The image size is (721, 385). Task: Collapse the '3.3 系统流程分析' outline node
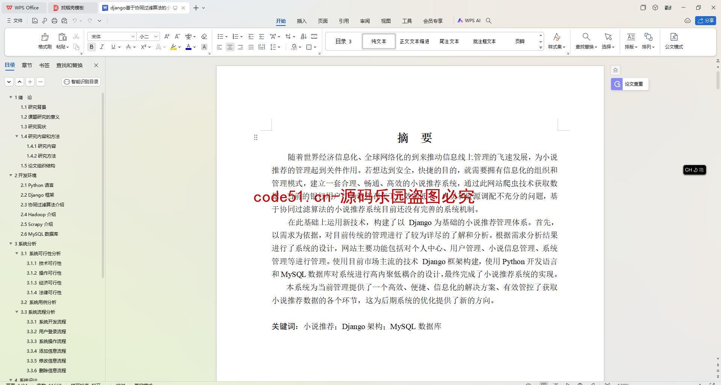pyautogui.click(x=17, y=312)
